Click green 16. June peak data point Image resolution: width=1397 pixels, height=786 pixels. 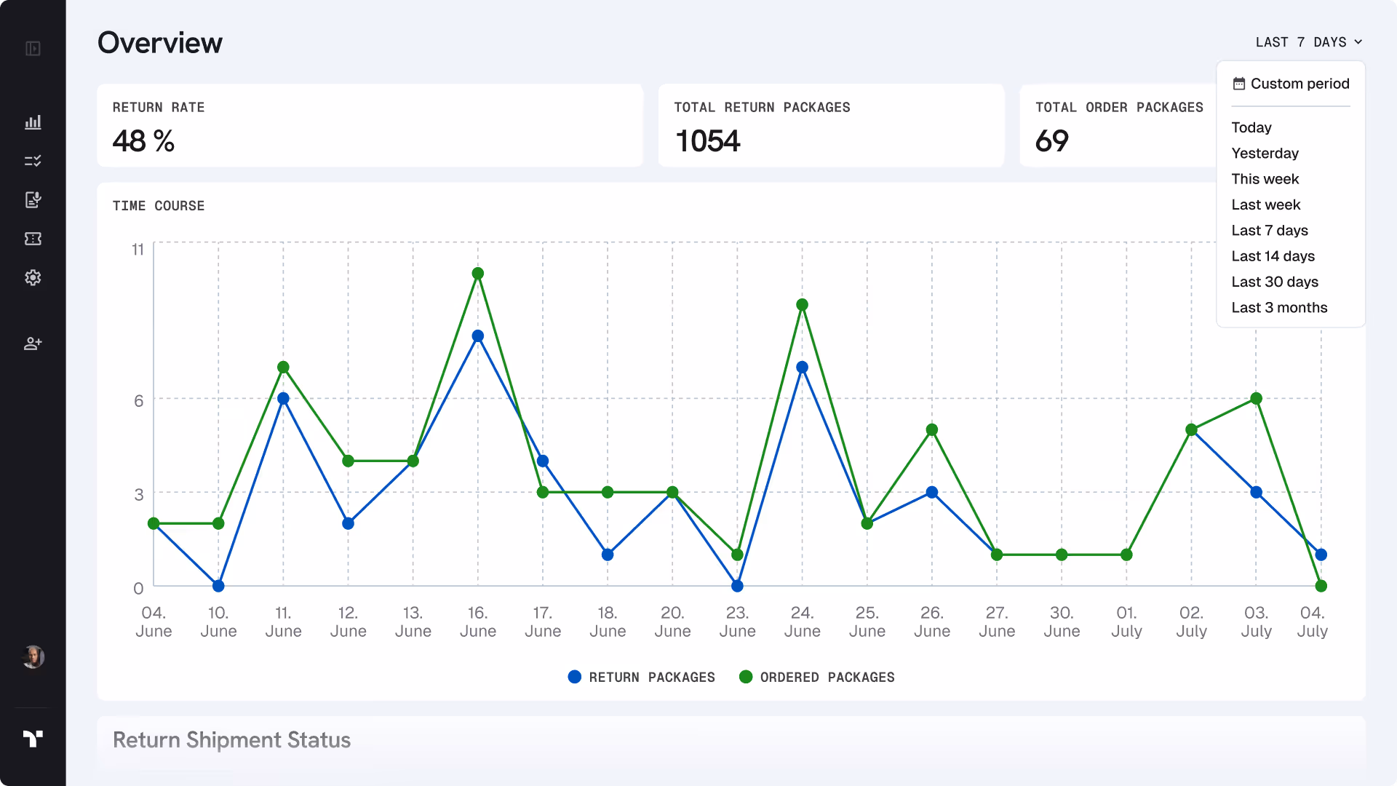tap(478, 274)
